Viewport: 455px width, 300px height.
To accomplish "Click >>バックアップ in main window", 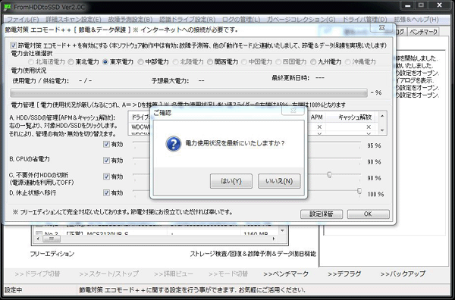I will [x=403, y=274].
